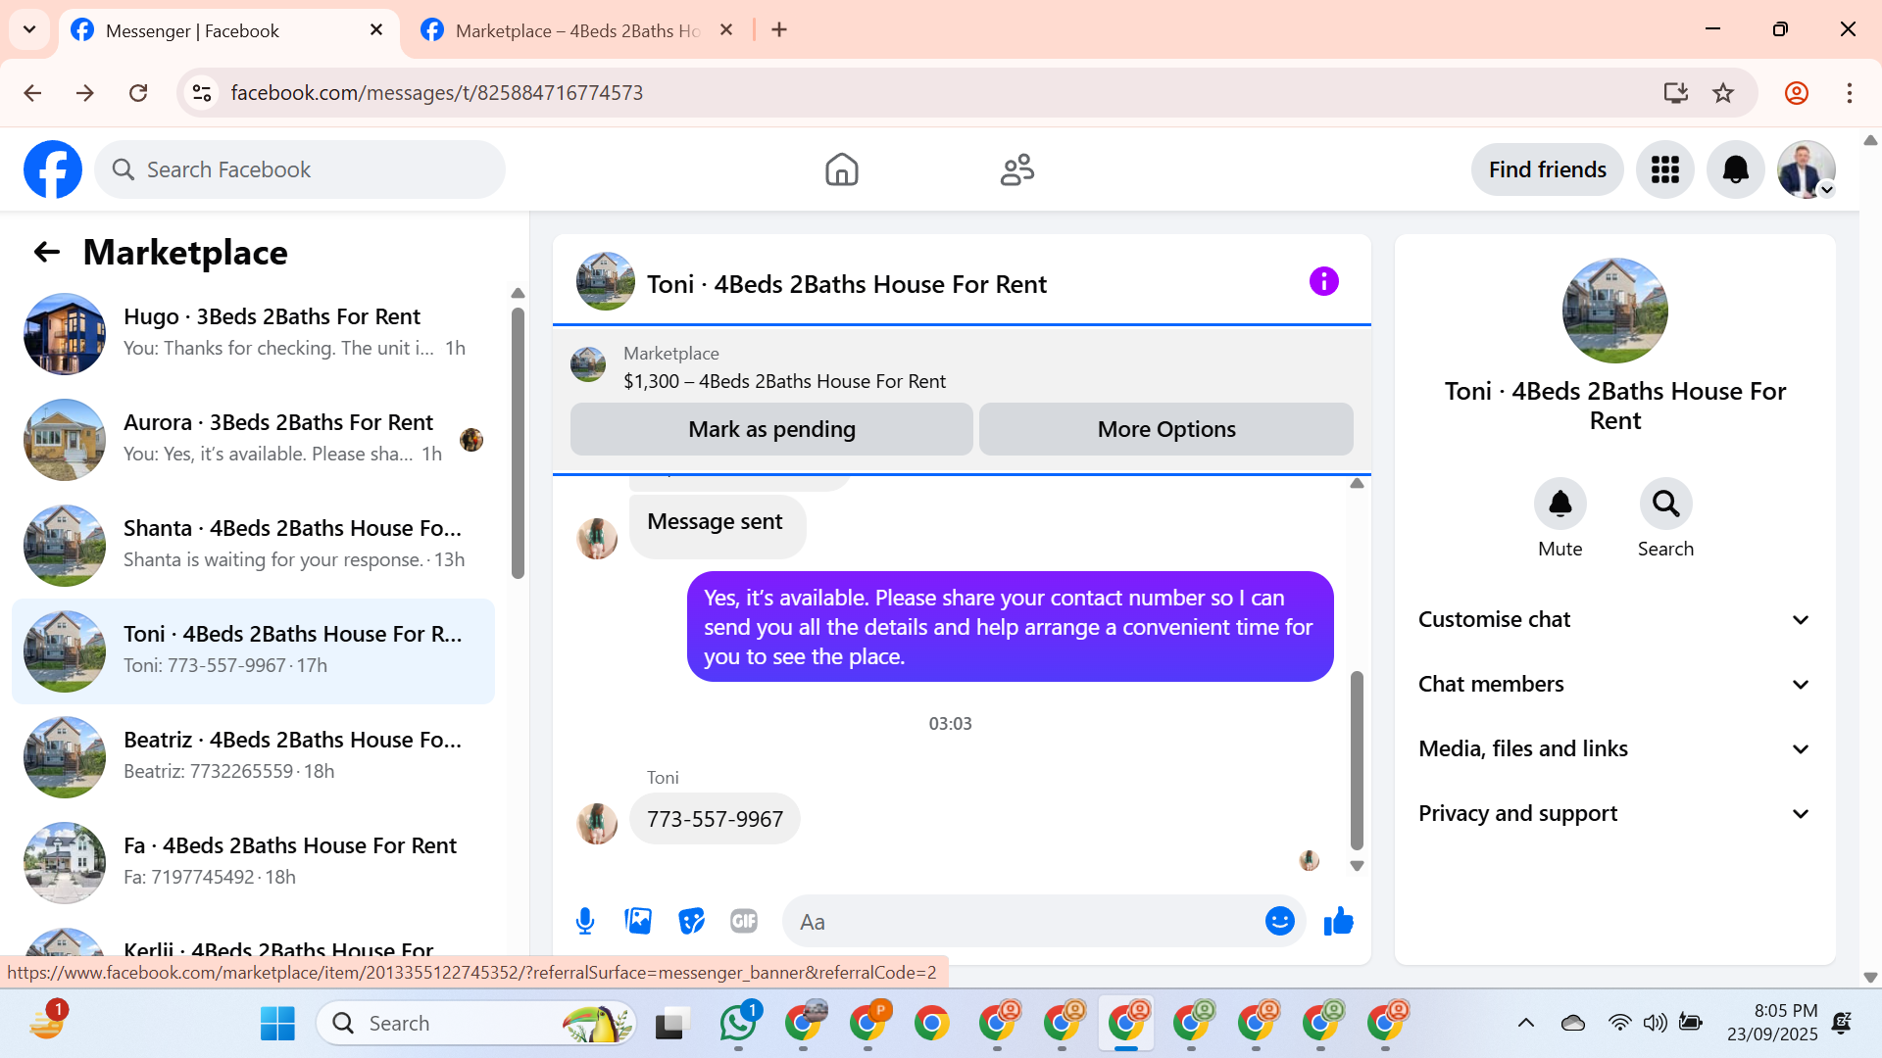Show hidden system tray icons
This screenshot has width=1882, height=1058.
1526,1023
